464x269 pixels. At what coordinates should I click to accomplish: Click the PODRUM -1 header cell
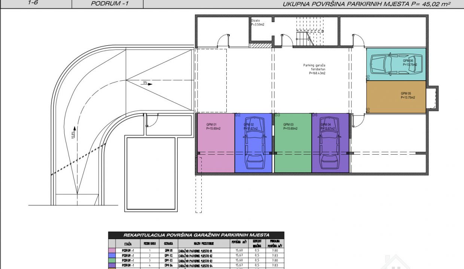(106, 4)
